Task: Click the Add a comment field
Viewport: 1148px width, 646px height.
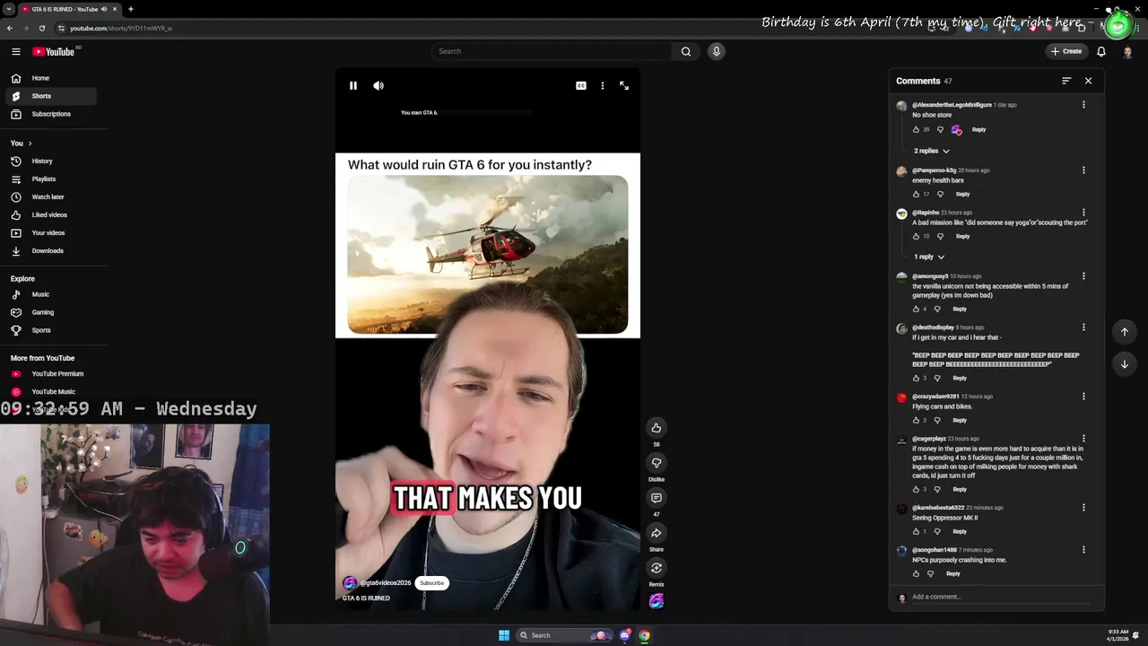Action: pos(1003,597)
